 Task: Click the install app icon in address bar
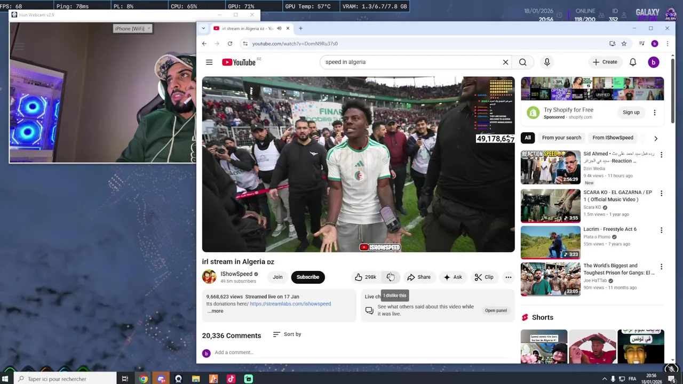[612, 44]
